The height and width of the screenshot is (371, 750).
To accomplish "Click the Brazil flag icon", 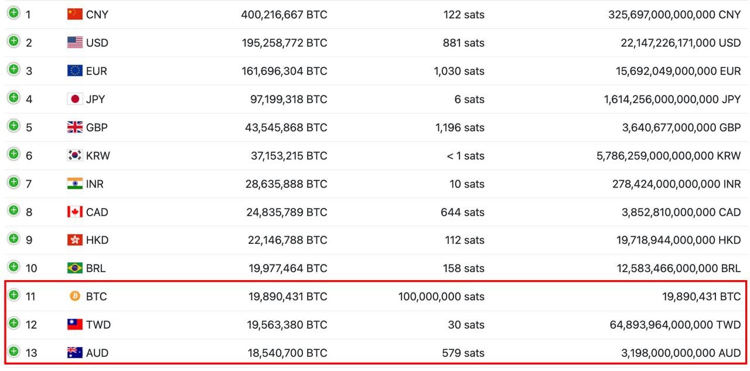I will 75,268.
